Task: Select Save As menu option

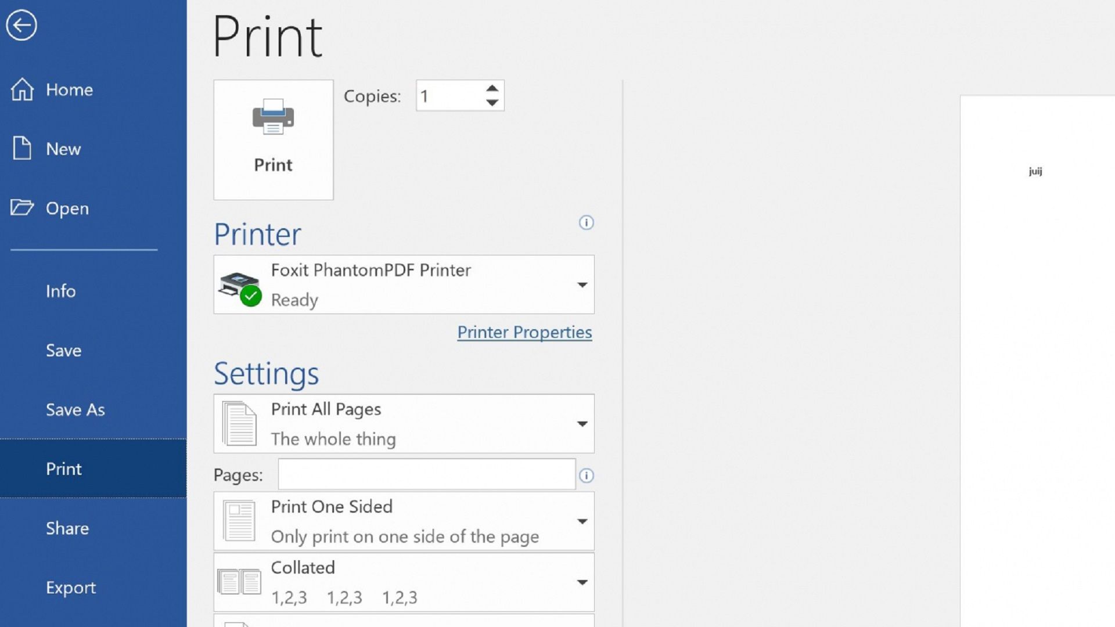Action: point(74,409)
